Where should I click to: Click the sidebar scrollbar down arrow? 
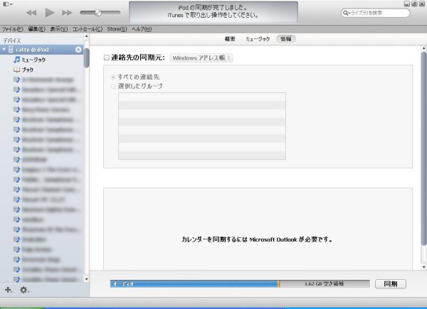click(86, 279)
